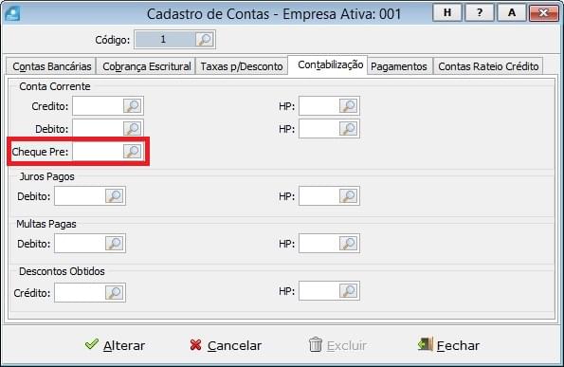Open HP lookup beside Conta Corrente Debito
The width and height of the screenshot is (564, 367).
[x=349, y=128]
